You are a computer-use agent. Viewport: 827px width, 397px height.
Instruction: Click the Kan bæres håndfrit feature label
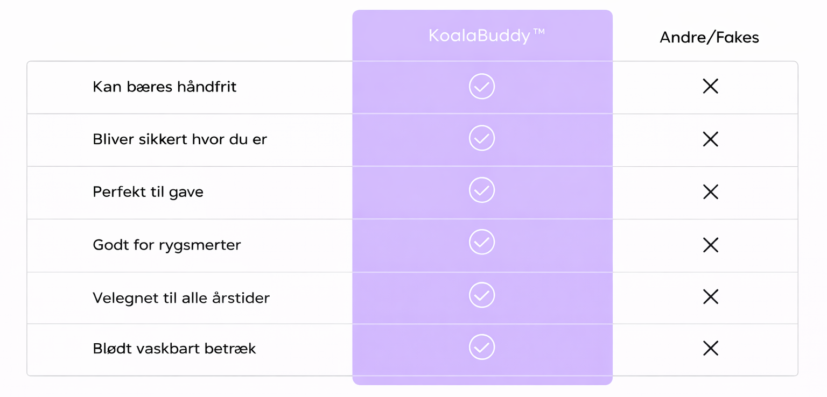[164, 87]
